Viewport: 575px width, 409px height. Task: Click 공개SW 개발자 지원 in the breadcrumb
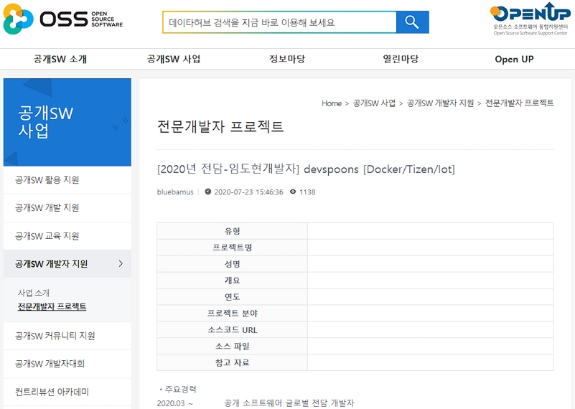[440, 103]
